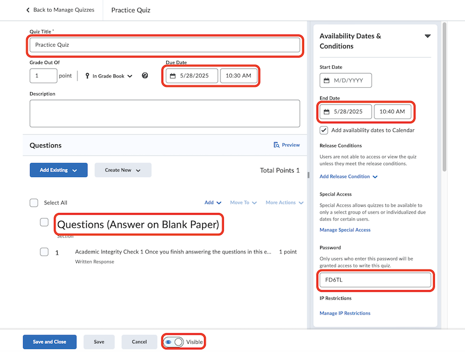
Task: Toggle the Visible switch
Action: tap(178, 342)
